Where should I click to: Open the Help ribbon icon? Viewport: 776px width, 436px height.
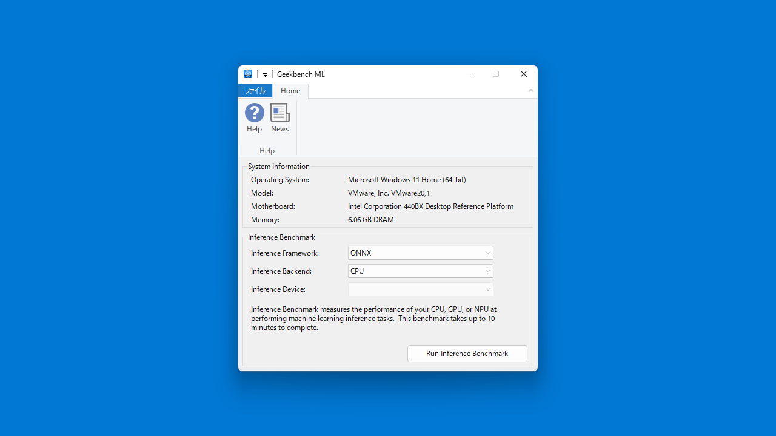[x=254, y=118]
